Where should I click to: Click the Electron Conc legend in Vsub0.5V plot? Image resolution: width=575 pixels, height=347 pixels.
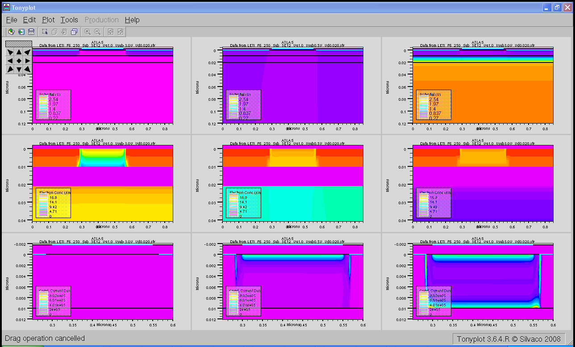pos(243,203)
